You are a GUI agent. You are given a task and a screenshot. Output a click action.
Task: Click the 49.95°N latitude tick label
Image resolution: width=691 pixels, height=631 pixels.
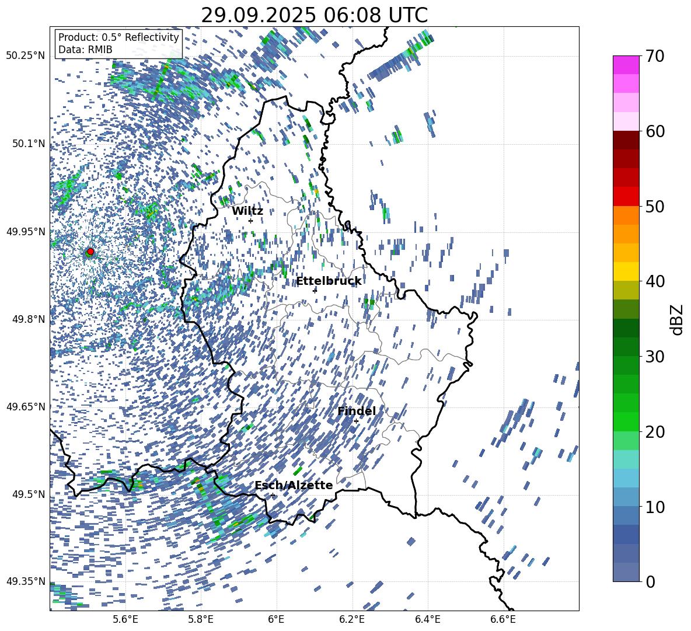26,231
